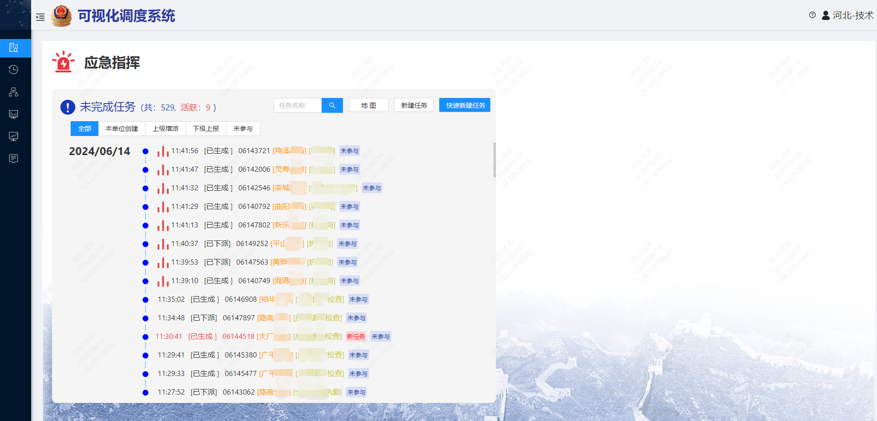Toggle the sidebar collapse menu icon
This screenshot has height=421, width=877.
(40, 17)
